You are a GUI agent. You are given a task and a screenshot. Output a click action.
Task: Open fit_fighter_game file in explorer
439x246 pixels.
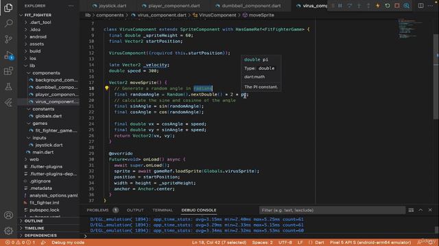pos(56,131)
